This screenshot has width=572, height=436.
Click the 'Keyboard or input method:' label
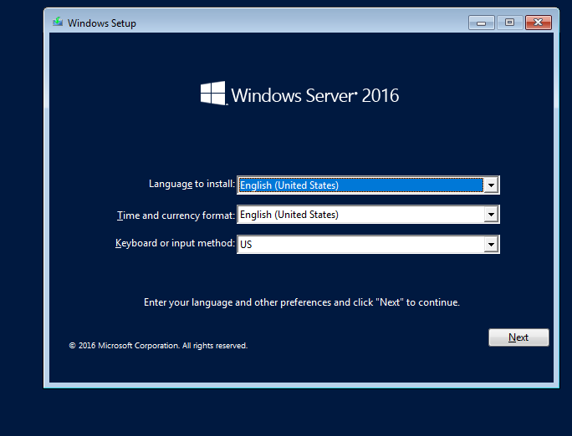point(175,243)
